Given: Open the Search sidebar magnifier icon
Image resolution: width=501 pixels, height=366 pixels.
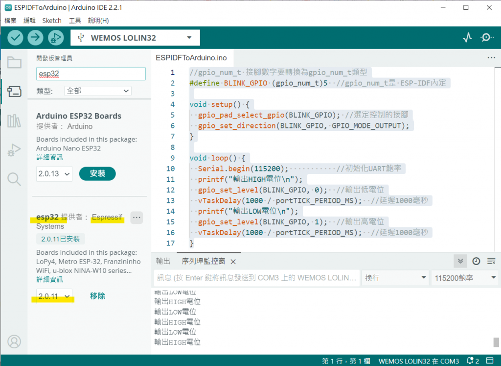Looking at the screenshot, I should 14,179.
